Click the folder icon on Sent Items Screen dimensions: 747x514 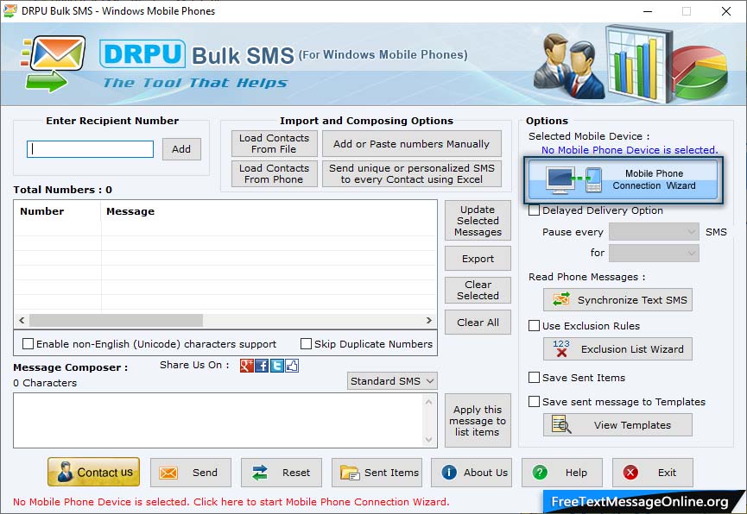[350, 473]
